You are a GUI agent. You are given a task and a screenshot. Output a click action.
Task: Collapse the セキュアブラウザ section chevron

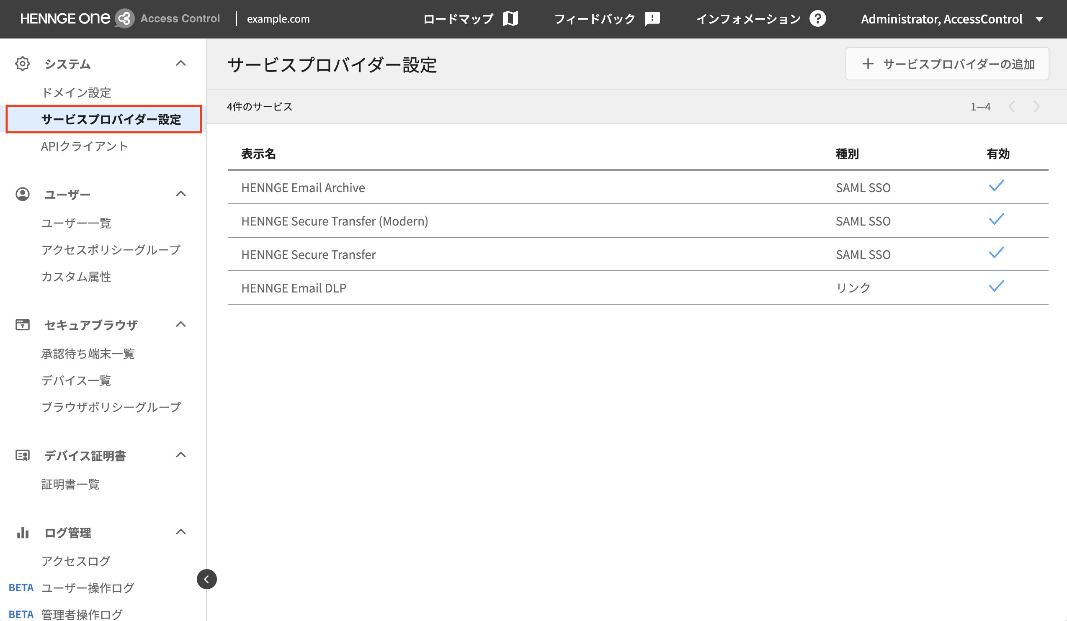pos(181,324)
